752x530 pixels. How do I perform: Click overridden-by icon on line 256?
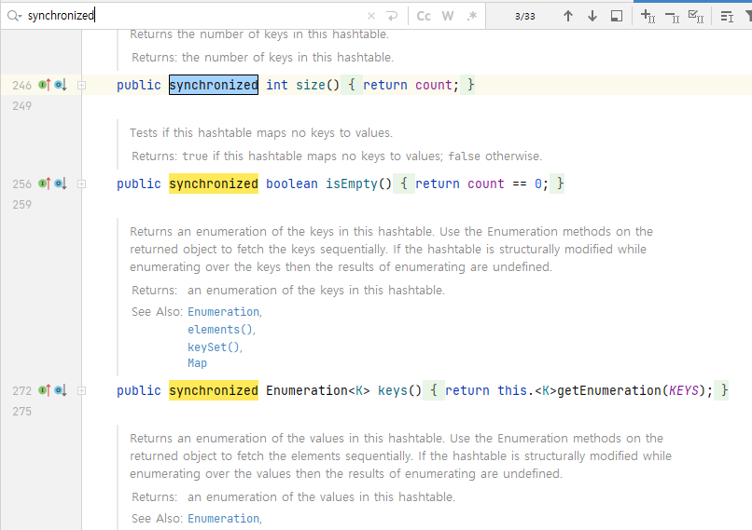click(61, 183)
